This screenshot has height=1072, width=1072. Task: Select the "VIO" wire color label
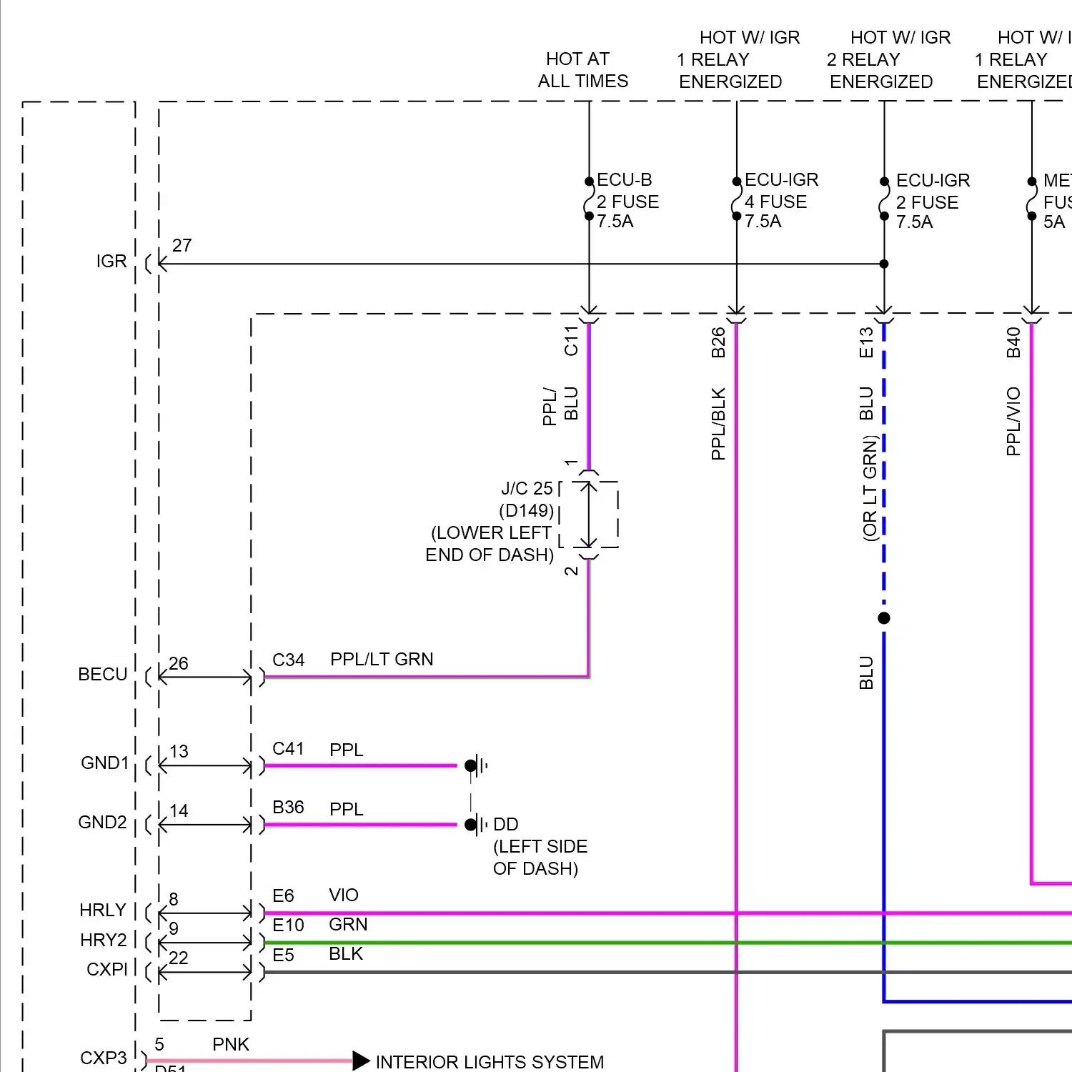[344, 895]
